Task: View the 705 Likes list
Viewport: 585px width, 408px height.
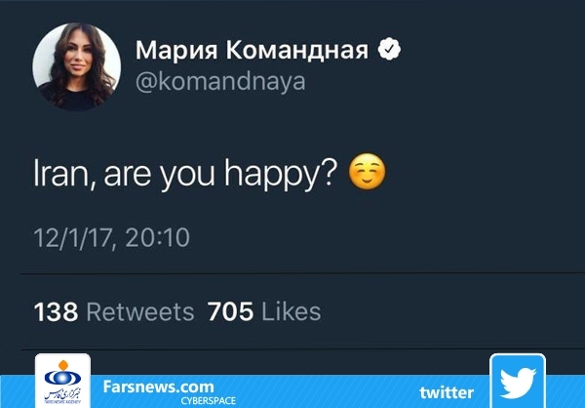Action: point(264,312)
